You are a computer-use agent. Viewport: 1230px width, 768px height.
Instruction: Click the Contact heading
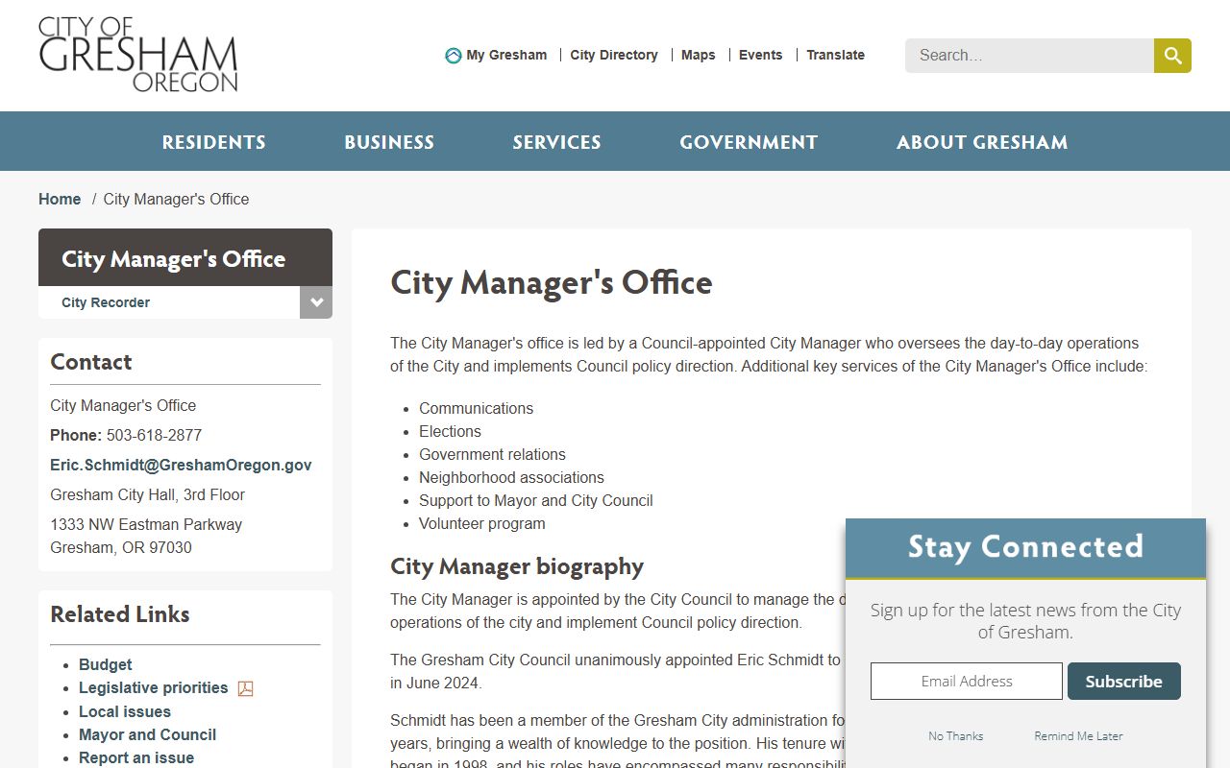click(x=91, y=362)
